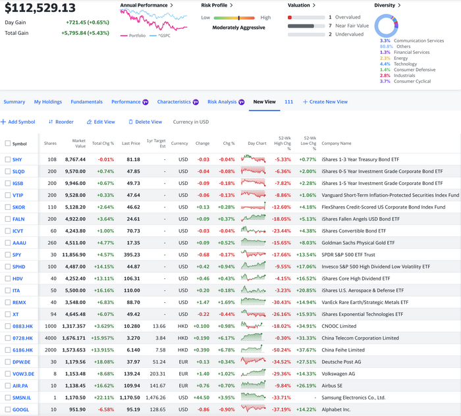Screen dimensions: 461x416
Task: Expand the Valuation chevron
Action: click(314, 5)
